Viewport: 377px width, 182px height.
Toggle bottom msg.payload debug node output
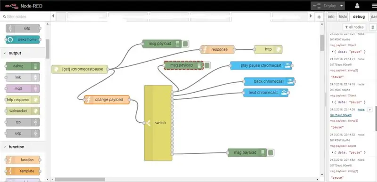[x=270, y=152]
